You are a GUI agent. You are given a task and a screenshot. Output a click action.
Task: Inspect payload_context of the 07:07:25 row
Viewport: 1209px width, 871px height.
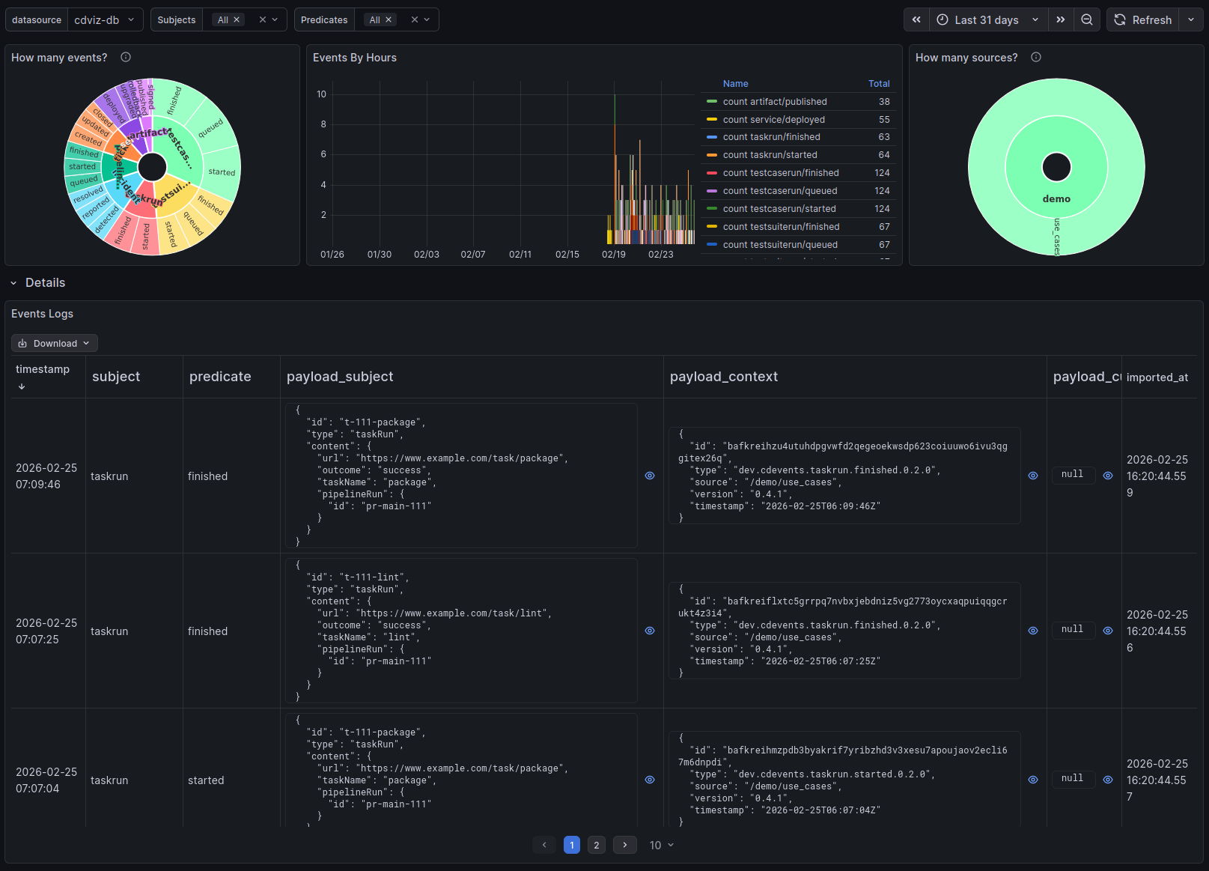[x=1033, y=631]
